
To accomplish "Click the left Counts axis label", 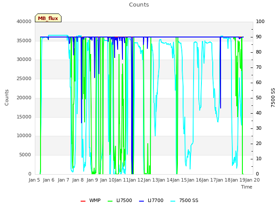I will pyautogui.click(x=7, y=98).
